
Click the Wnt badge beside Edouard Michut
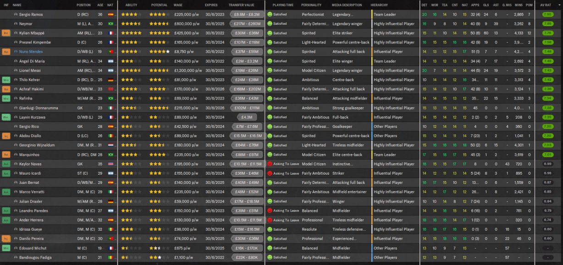[6, 248]
